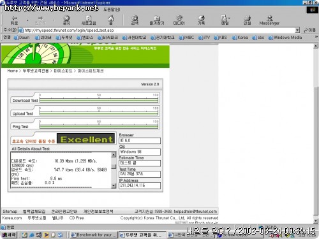The height and width of the screenshot is (239, 319).
Task: Open the Back button history dropdown arrow
Action: coord(27,20)
